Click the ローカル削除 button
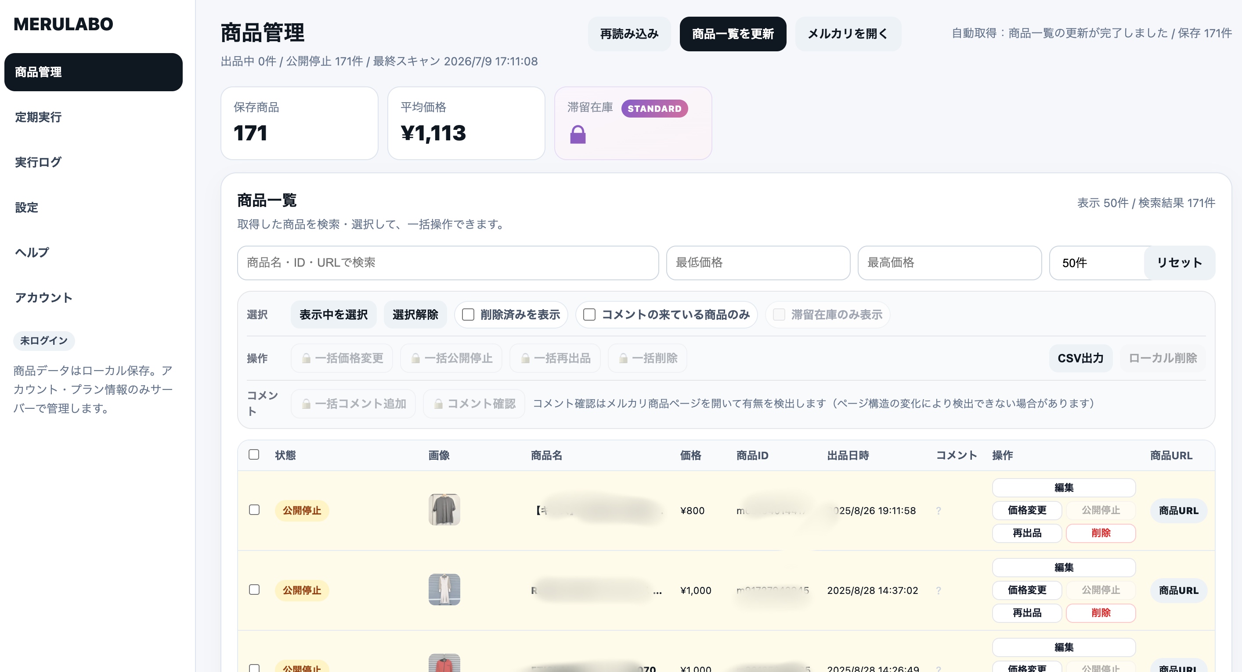The width and height of the screenshot is (1242, 672). [x=1163, y=358]
